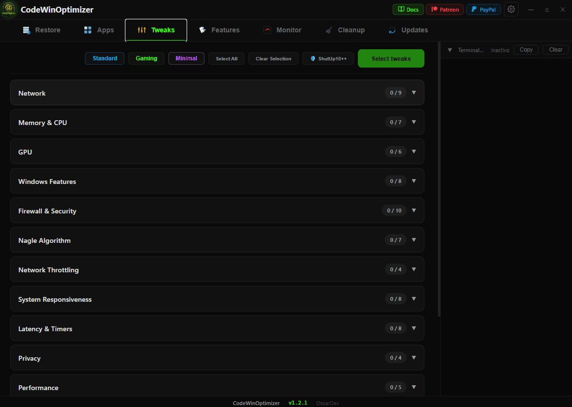Screen dimensions: 572x407
Task: Apply the Minimal preset
Action: pyautogui.click(x=187, y=58)
